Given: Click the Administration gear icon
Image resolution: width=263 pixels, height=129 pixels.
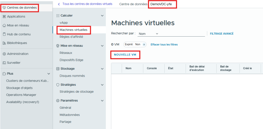Looking at the screenshot, I should [x=4, y=54].
